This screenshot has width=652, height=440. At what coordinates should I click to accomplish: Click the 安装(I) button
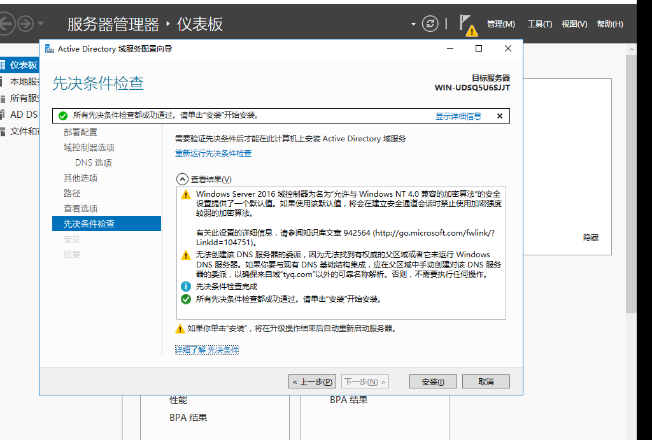[x=433, y=382]
